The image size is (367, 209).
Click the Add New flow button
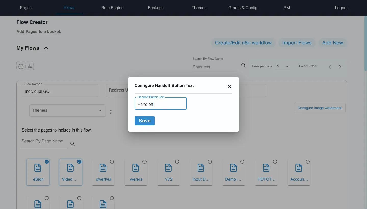pyautogui.click(x=333, y=43)
